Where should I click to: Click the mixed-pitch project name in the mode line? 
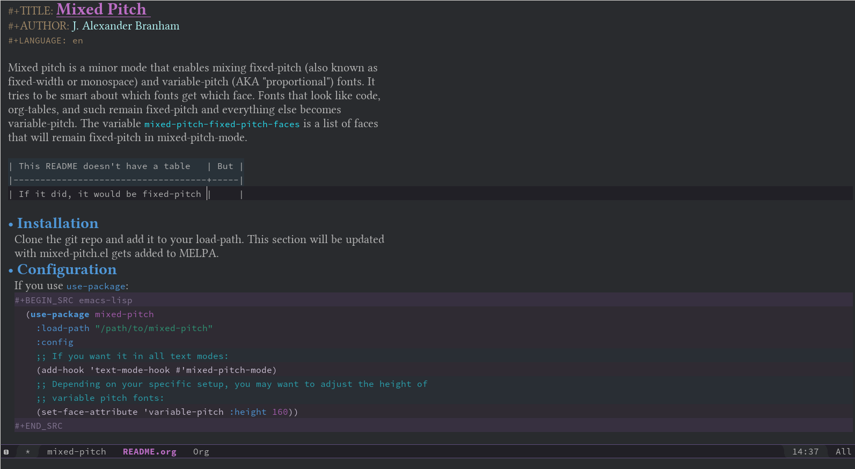point(77,452)
